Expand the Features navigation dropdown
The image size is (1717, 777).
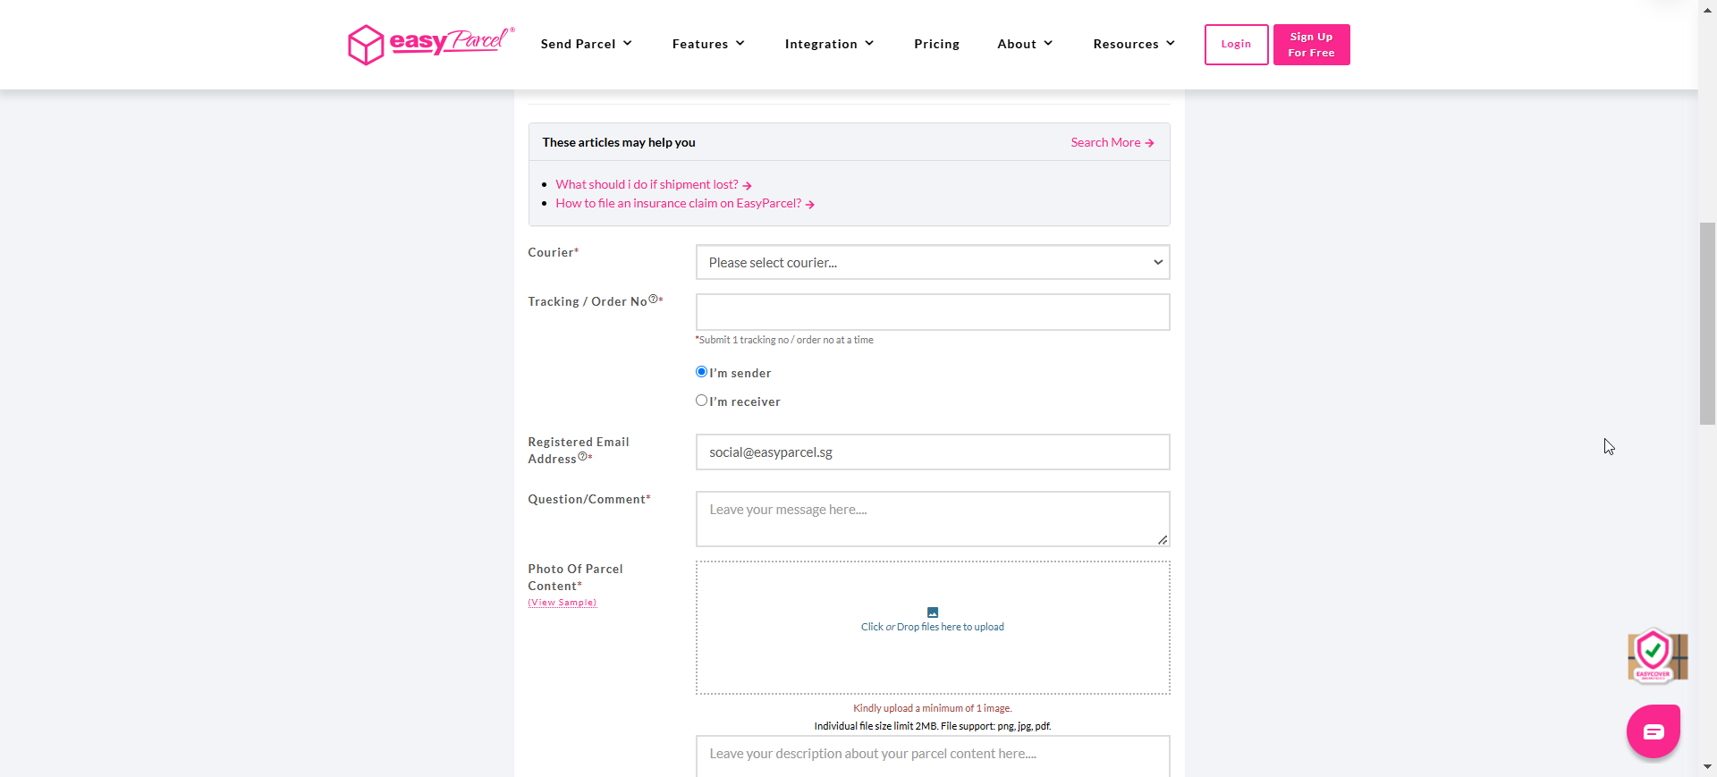pyautogui.click(x=707, y=44)
